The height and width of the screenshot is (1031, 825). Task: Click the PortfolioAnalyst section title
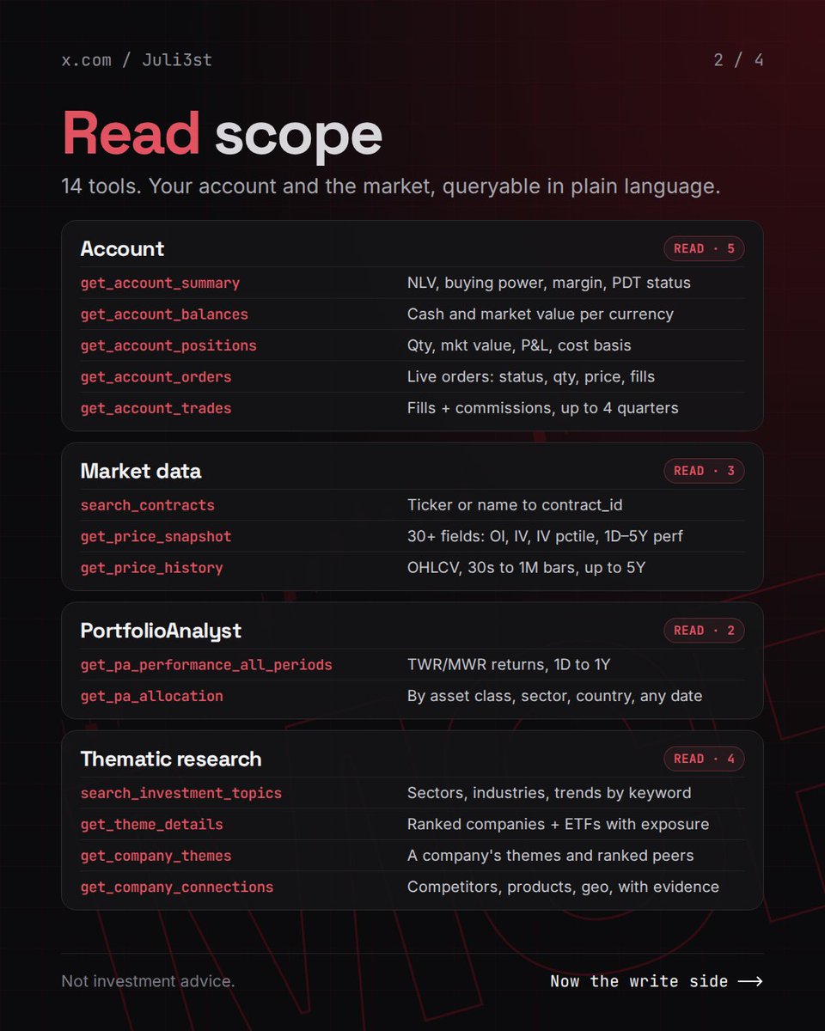tap(161, 631)
